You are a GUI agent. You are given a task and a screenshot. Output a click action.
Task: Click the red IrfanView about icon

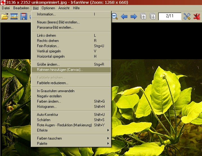197,16
